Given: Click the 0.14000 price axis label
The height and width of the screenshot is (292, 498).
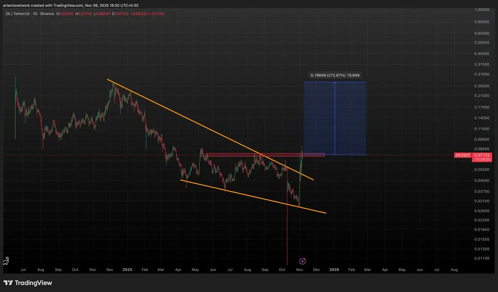Looking at the screenshot, I should pyautogui.click(x=482, y=118).
